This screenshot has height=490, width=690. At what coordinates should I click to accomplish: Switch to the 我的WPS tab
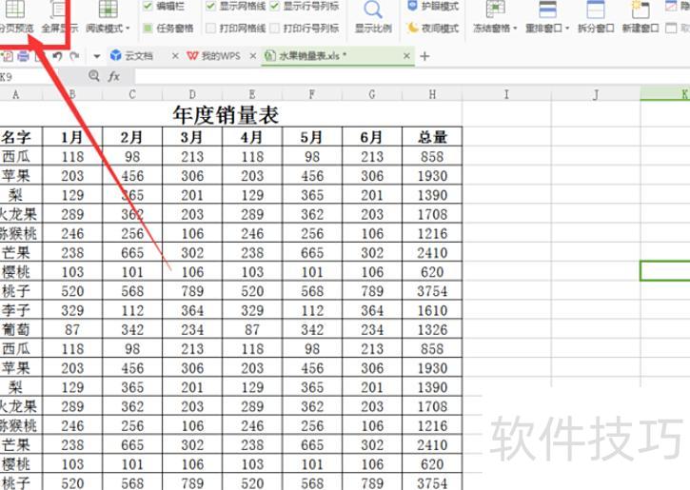tap(214, 56)
